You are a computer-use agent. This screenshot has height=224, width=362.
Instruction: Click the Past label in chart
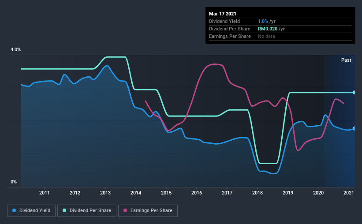(x=346, y=60)
